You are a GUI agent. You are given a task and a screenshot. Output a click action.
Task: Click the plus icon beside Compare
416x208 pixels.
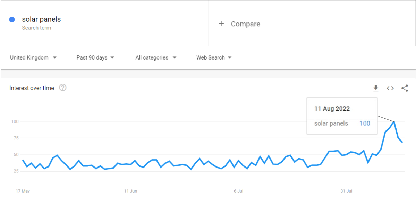coord(221,24)
